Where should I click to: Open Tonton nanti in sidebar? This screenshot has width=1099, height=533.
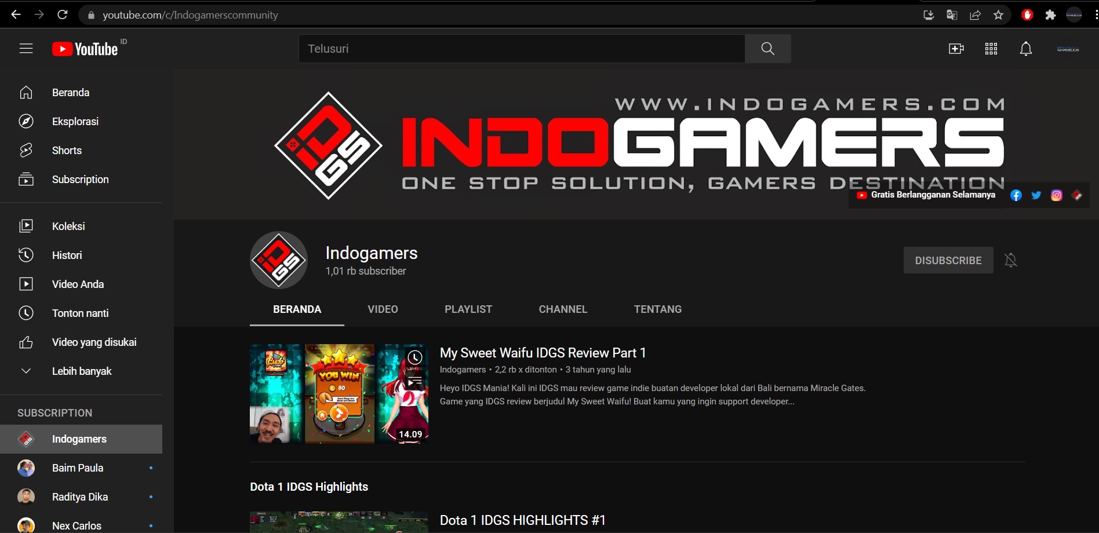81,313
